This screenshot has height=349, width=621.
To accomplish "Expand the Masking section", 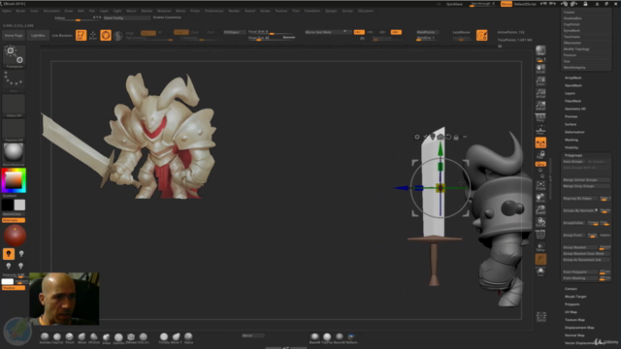I will [572, 140].
